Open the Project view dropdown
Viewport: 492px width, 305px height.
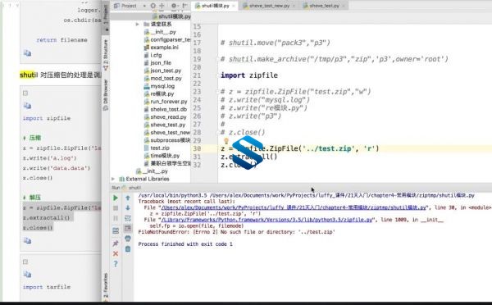[x=144, y=6]
